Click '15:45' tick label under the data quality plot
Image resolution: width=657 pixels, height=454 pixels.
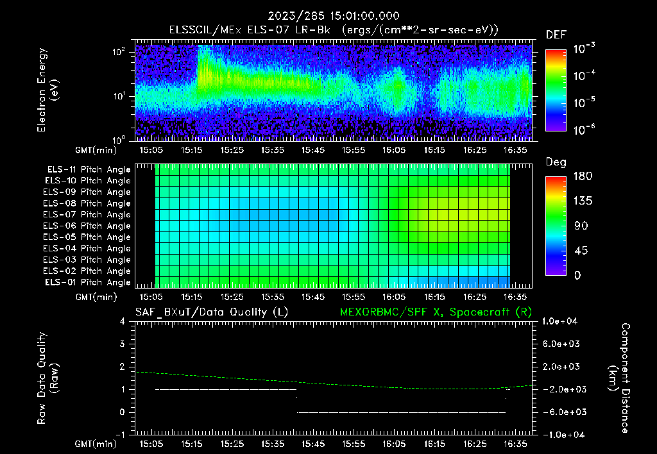(313, 444)
